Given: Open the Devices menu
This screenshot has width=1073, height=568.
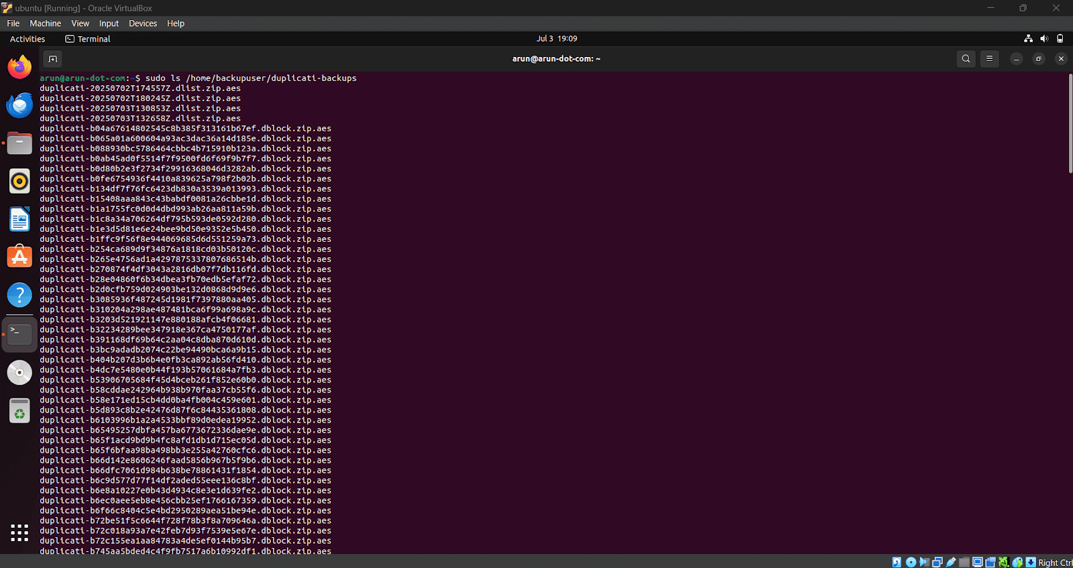Looking at the screenshot, I should 143,23.
